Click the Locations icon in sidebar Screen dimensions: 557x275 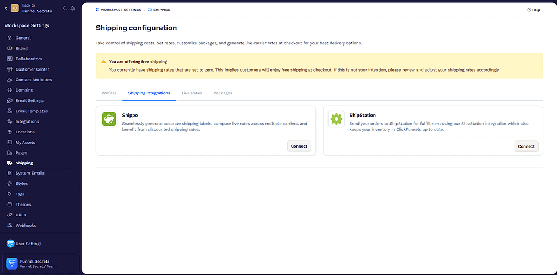point(10,132)
